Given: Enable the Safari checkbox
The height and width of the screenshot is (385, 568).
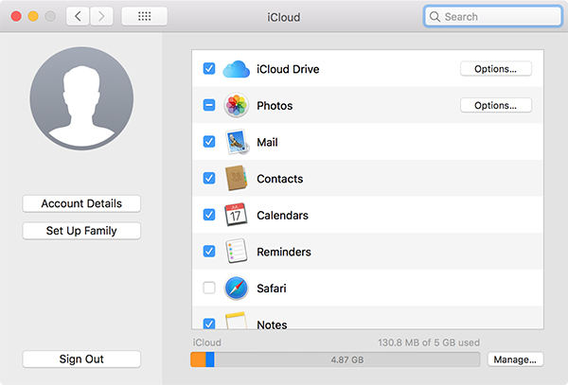Looking at the screenshot, I should point(209,288).
